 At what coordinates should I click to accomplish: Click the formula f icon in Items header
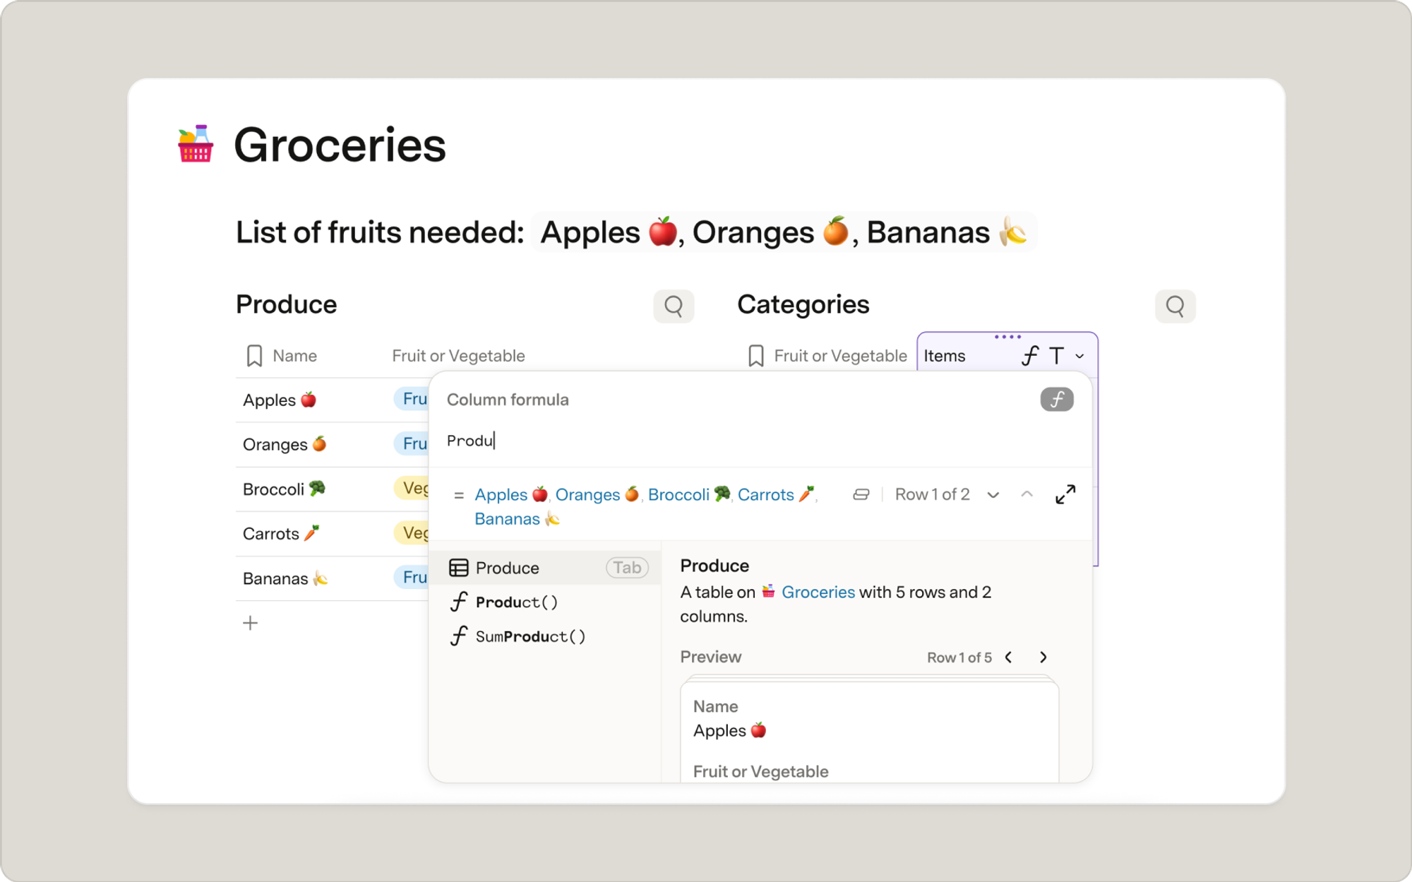pyautogui.click(x=1030, y=356)
